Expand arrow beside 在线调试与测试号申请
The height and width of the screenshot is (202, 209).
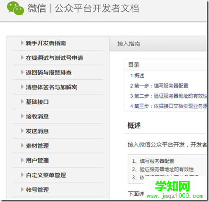[x=22, y=57]
